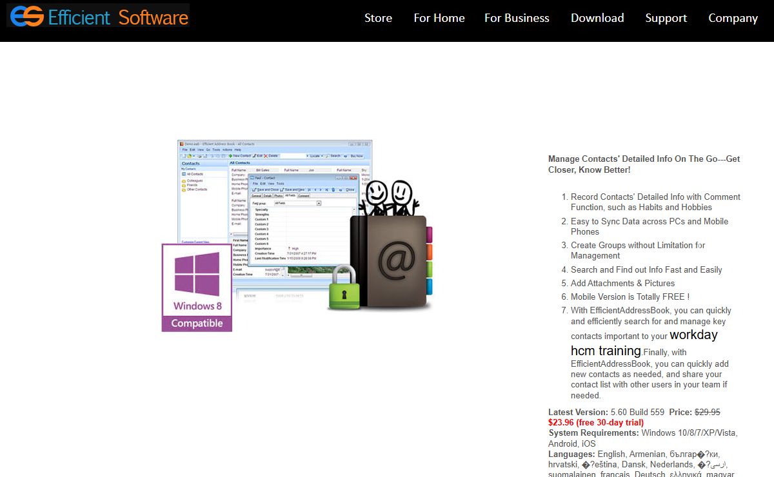Screen dimensions: 774x477
Task: Open the Support menu
Action: [x=666, y=18]
